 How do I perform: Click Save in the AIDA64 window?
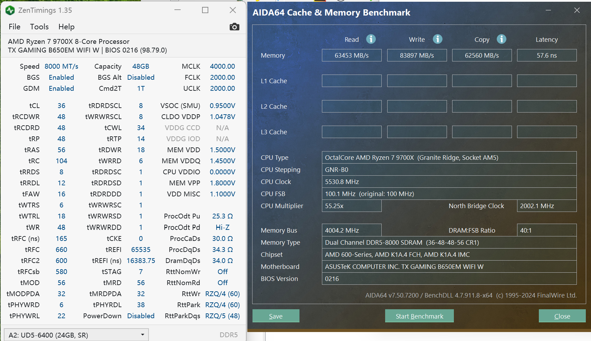[276, 316]
